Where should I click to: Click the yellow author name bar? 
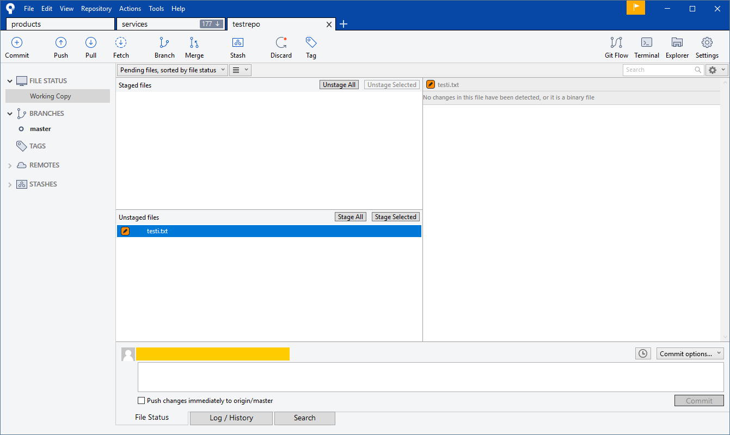coord(213,354)
